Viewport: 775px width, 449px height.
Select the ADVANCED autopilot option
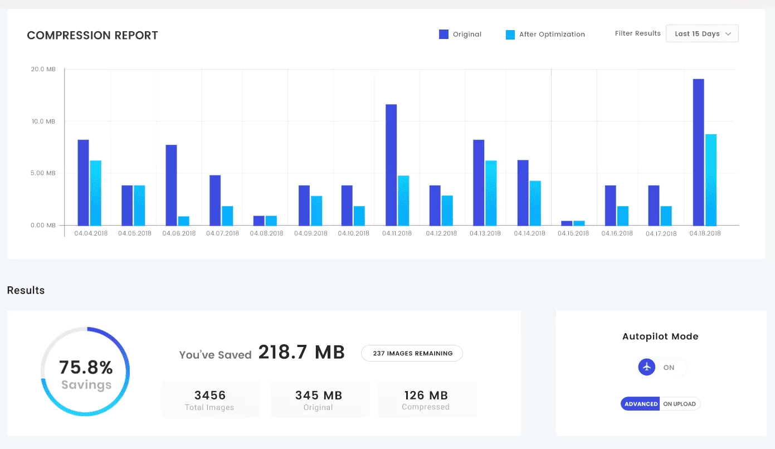[641, 404]
